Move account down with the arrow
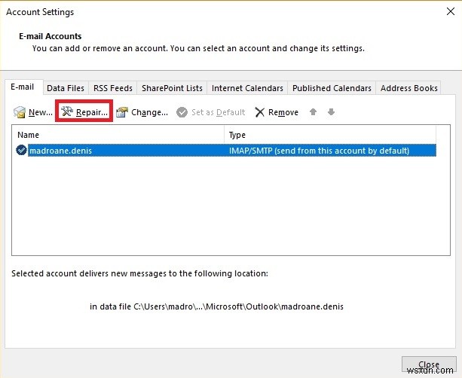Screen dimensions: 462x378 [x=331, y=112]
